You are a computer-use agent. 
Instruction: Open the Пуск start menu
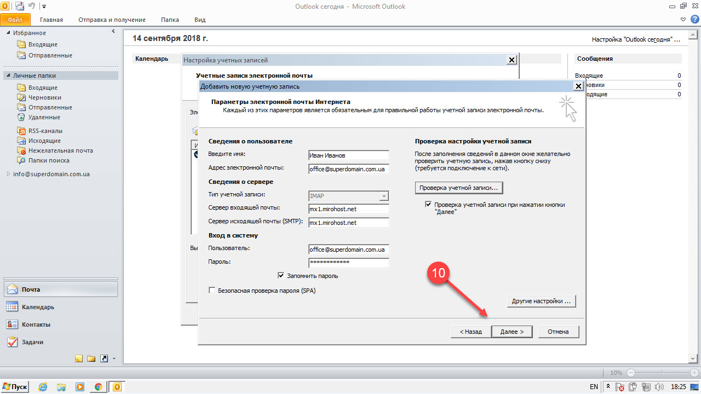[15, 387]
